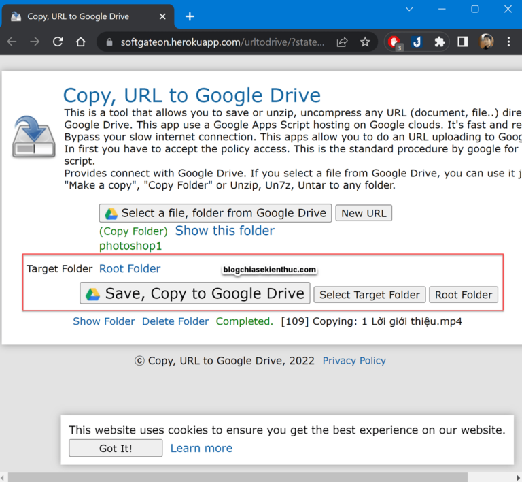Click Select a file, folder from Google Drive
This screenshot has height=482, width=522.
click(215, 213)
